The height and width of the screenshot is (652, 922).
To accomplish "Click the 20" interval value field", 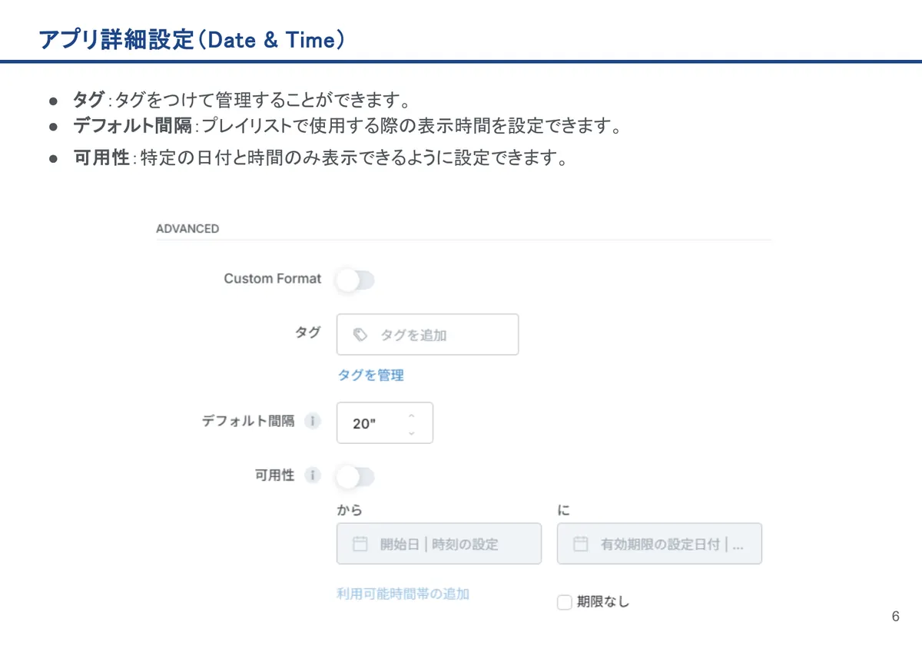I will tap(385, 423).
